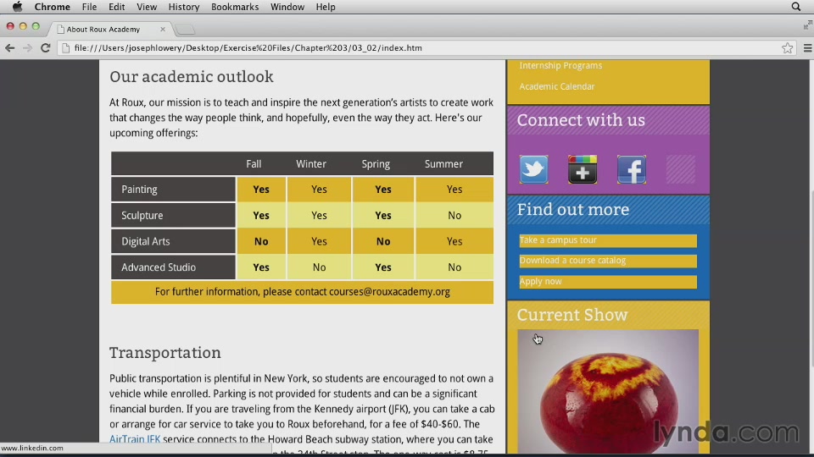Open the Bookmarks menu
Image resolution: width=814 pixels, height=457 pixels.
tap(235, 7)
